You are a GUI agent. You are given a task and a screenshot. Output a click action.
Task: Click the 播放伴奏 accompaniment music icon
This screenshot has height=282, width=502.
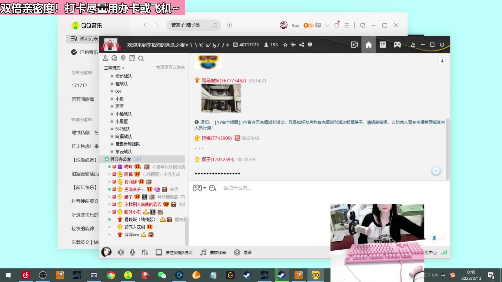click(x=203, y=252)
